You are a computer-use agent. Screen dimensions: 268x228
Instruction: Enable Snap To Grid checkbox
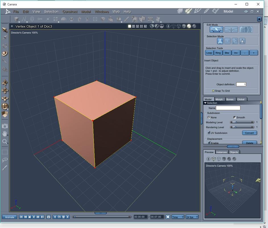pyautogui.click(x=213, y=91)
